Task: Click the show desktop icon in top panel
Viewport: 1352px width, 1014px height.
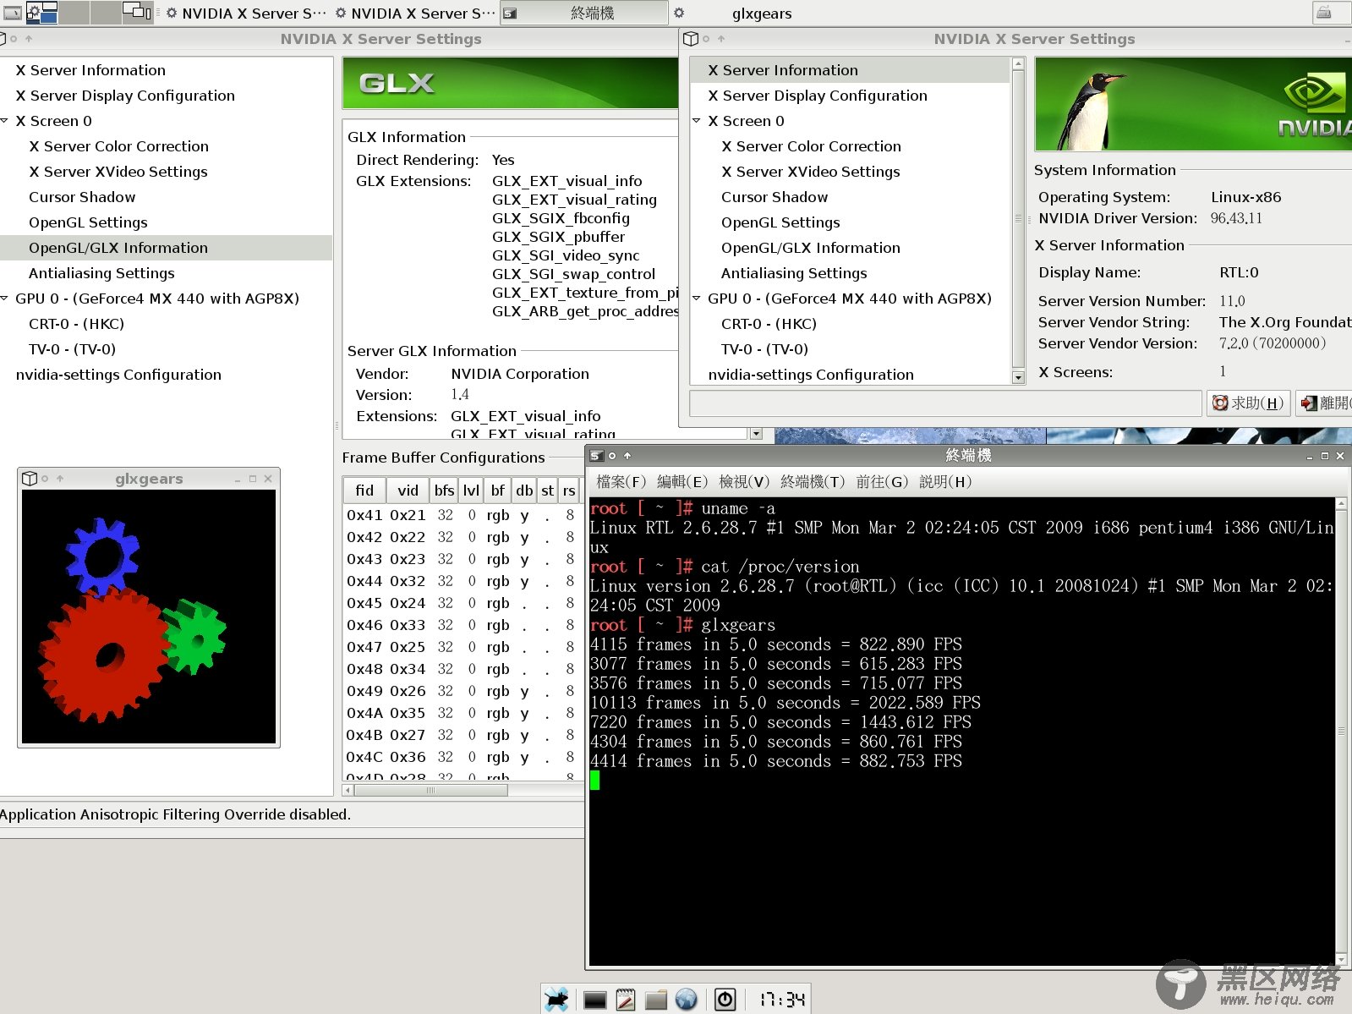Action: (13, 13)
